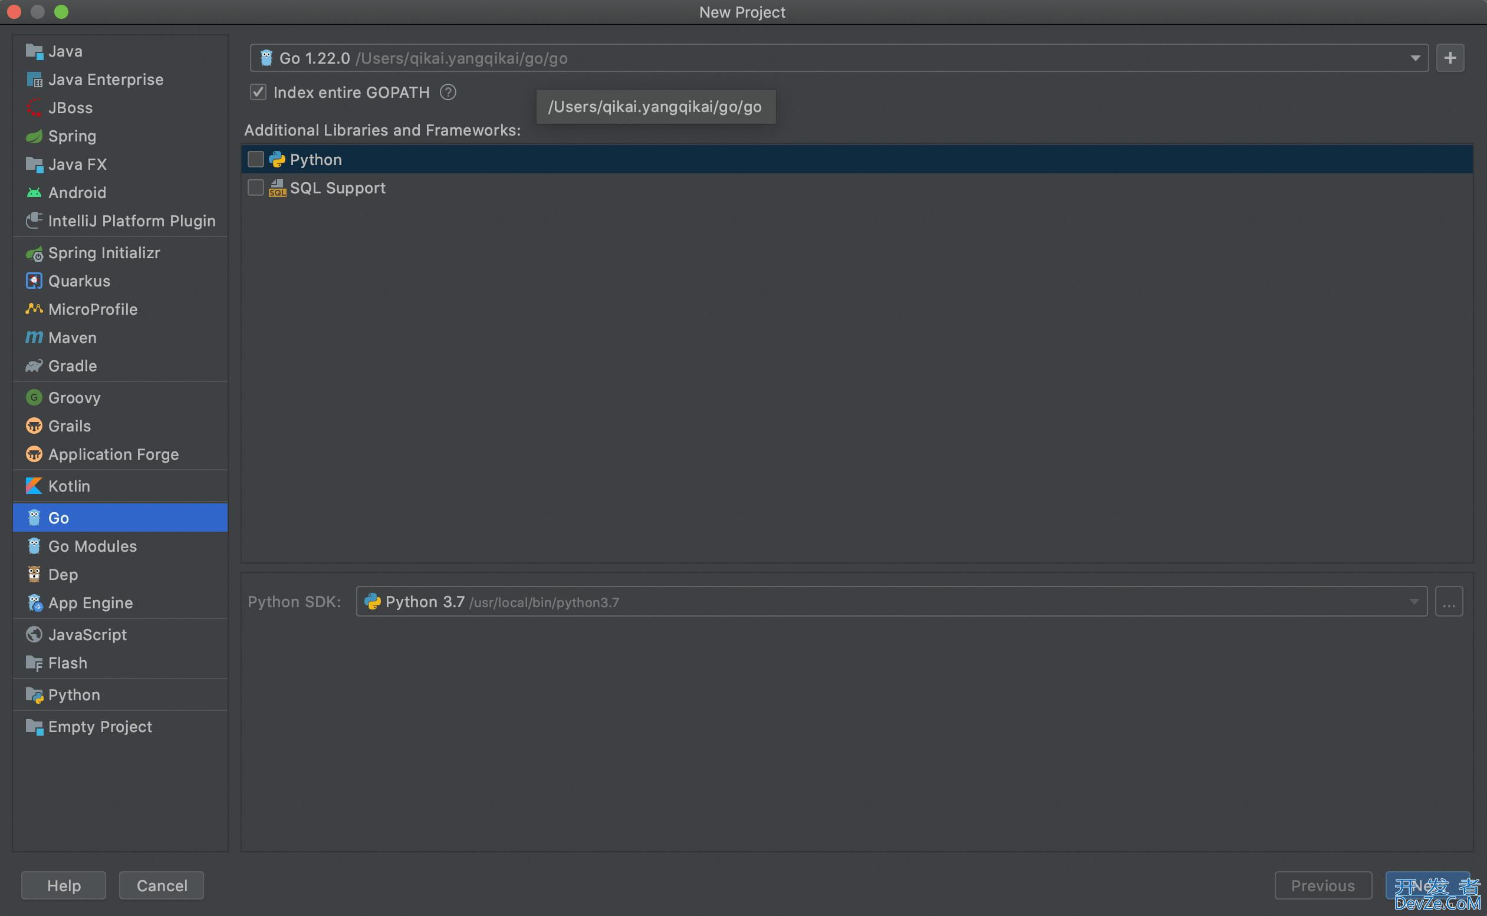
Task: Pick JavaScript project type
Action: coord(120,634)
